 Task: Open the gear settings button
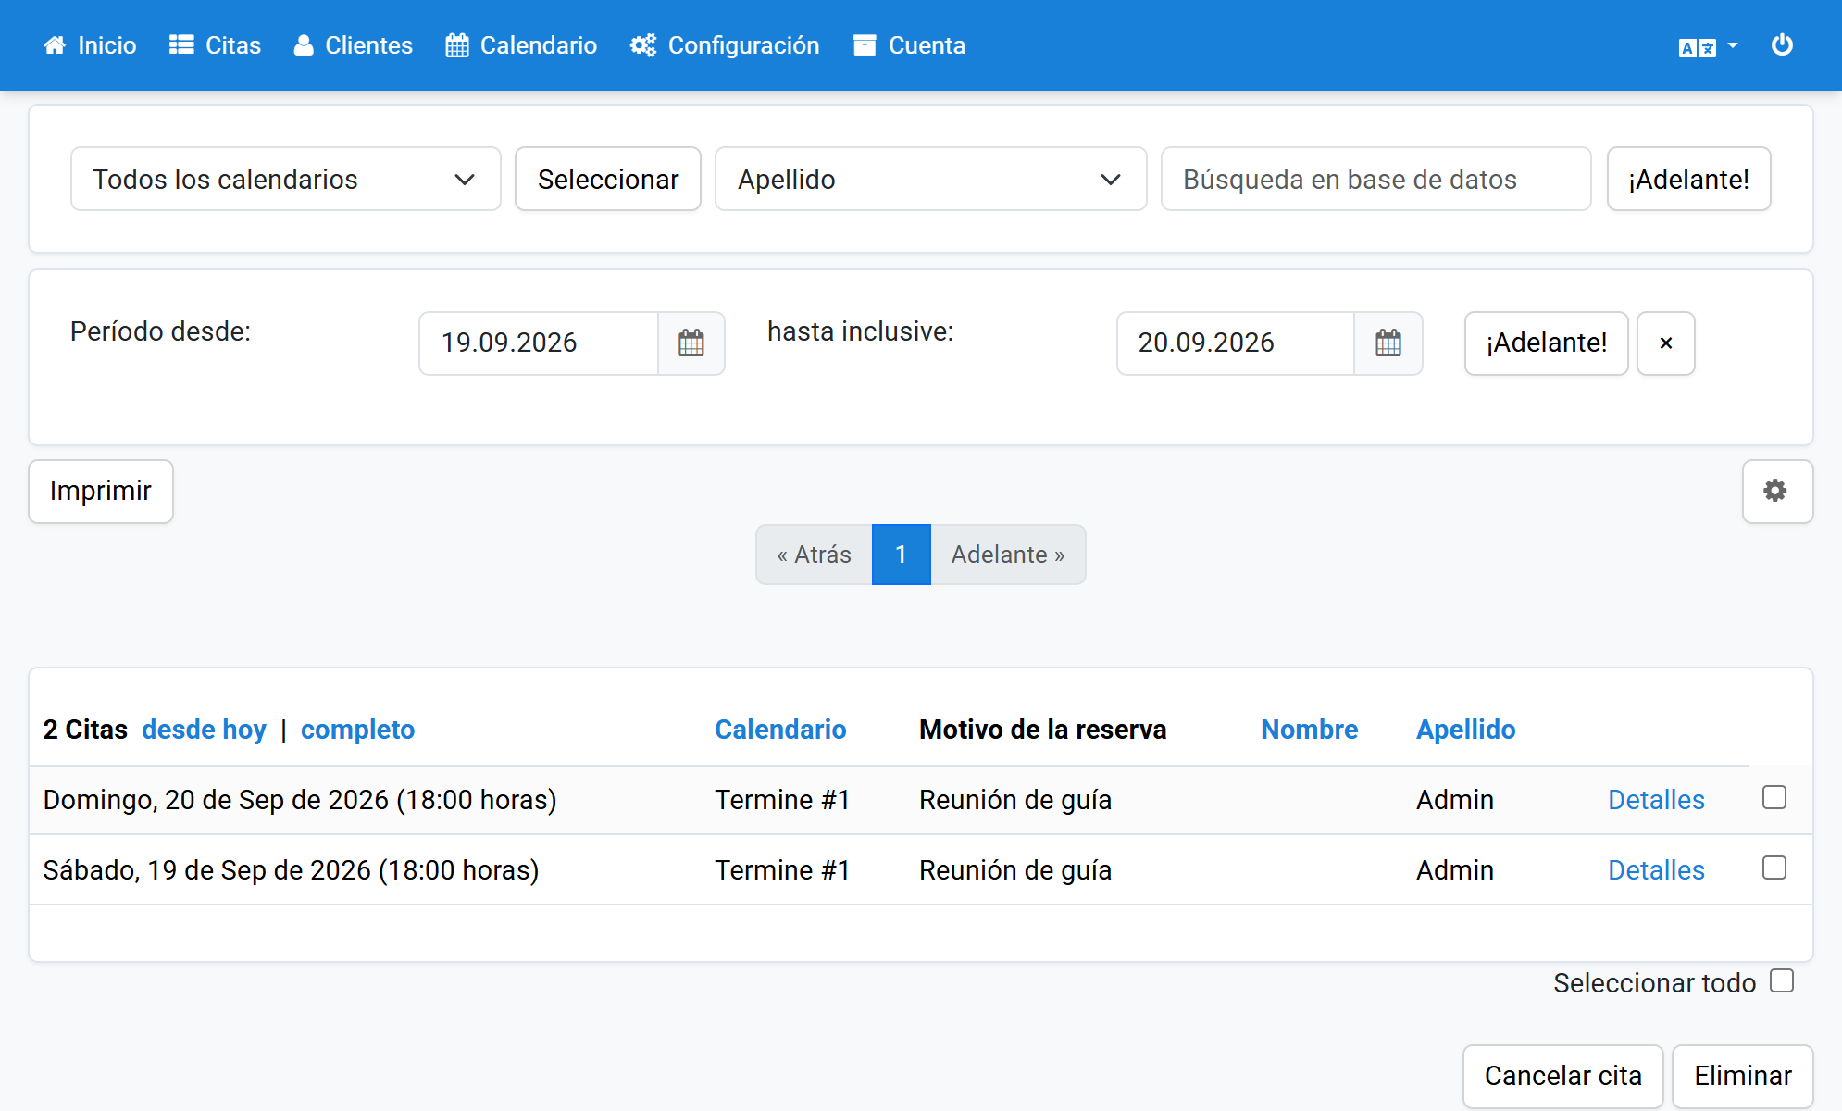tap(1777, 492)
